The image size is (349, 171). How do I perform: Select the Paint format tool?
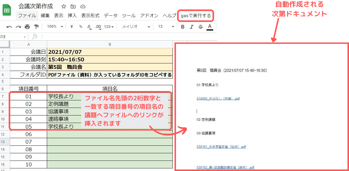click(x=37, y=27)
